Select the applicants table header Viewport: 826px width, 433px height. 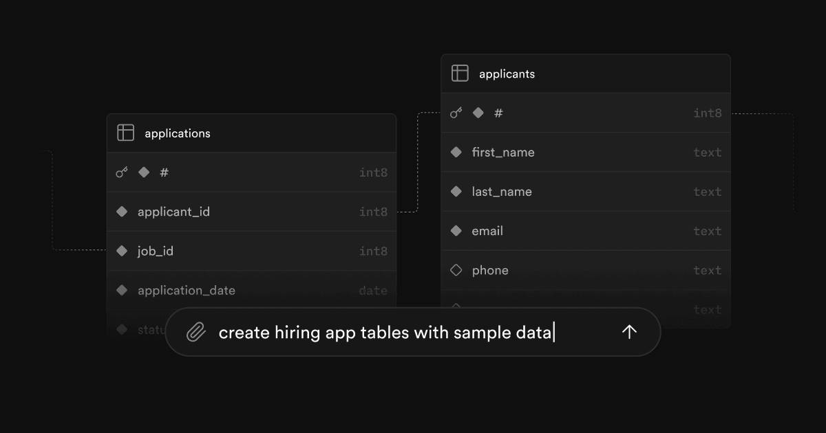pos(507,74)
